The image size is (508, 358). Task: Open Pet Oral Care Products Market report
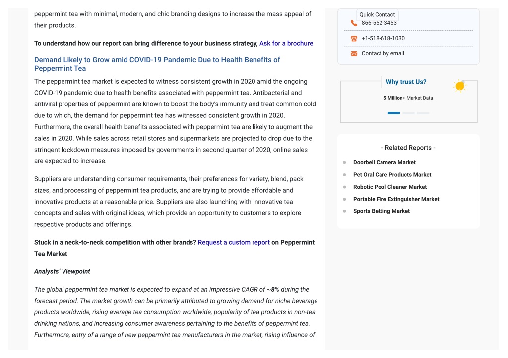click(x=392, y=175)
